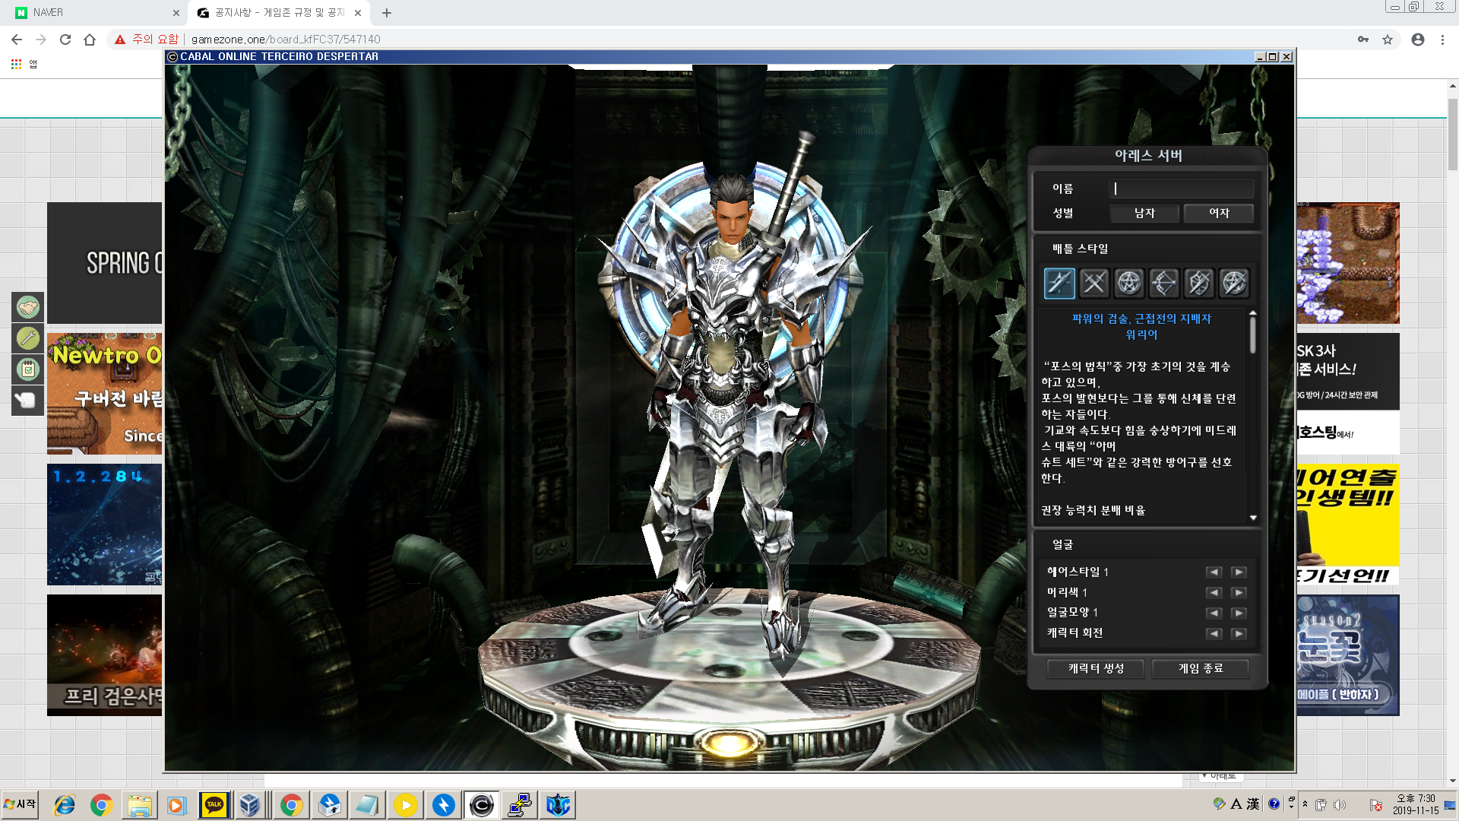Previous hair color arrow for 머리색
The height and width of the screenshot is (821, 1459).
1214,593
